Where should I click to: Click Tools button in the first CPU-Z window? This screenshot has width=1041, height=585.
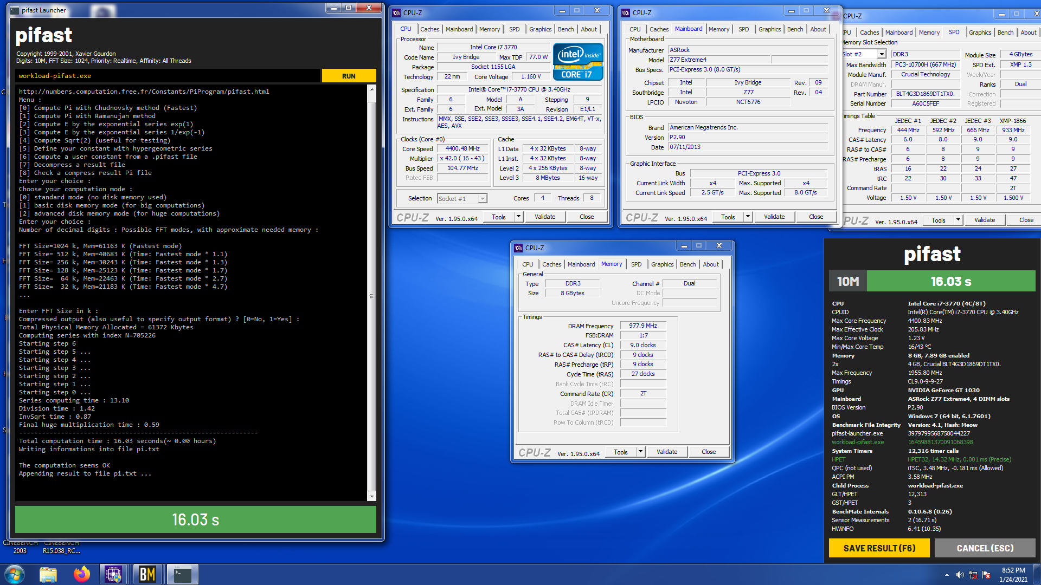pos(498,217)
